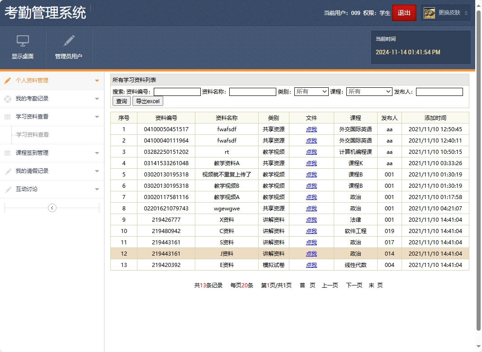
Task: Select the 我的考勤记录 sidebar icon
Action: coord(7,99)
